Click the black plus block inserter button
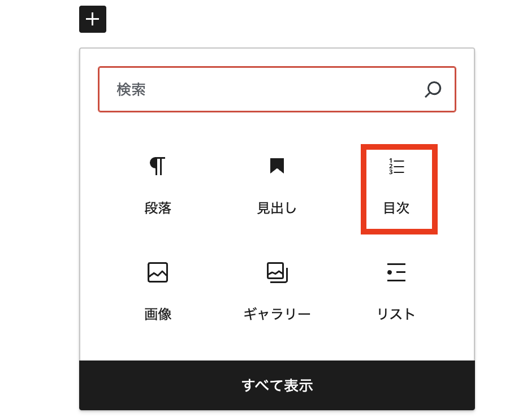 tap(93, 19)
